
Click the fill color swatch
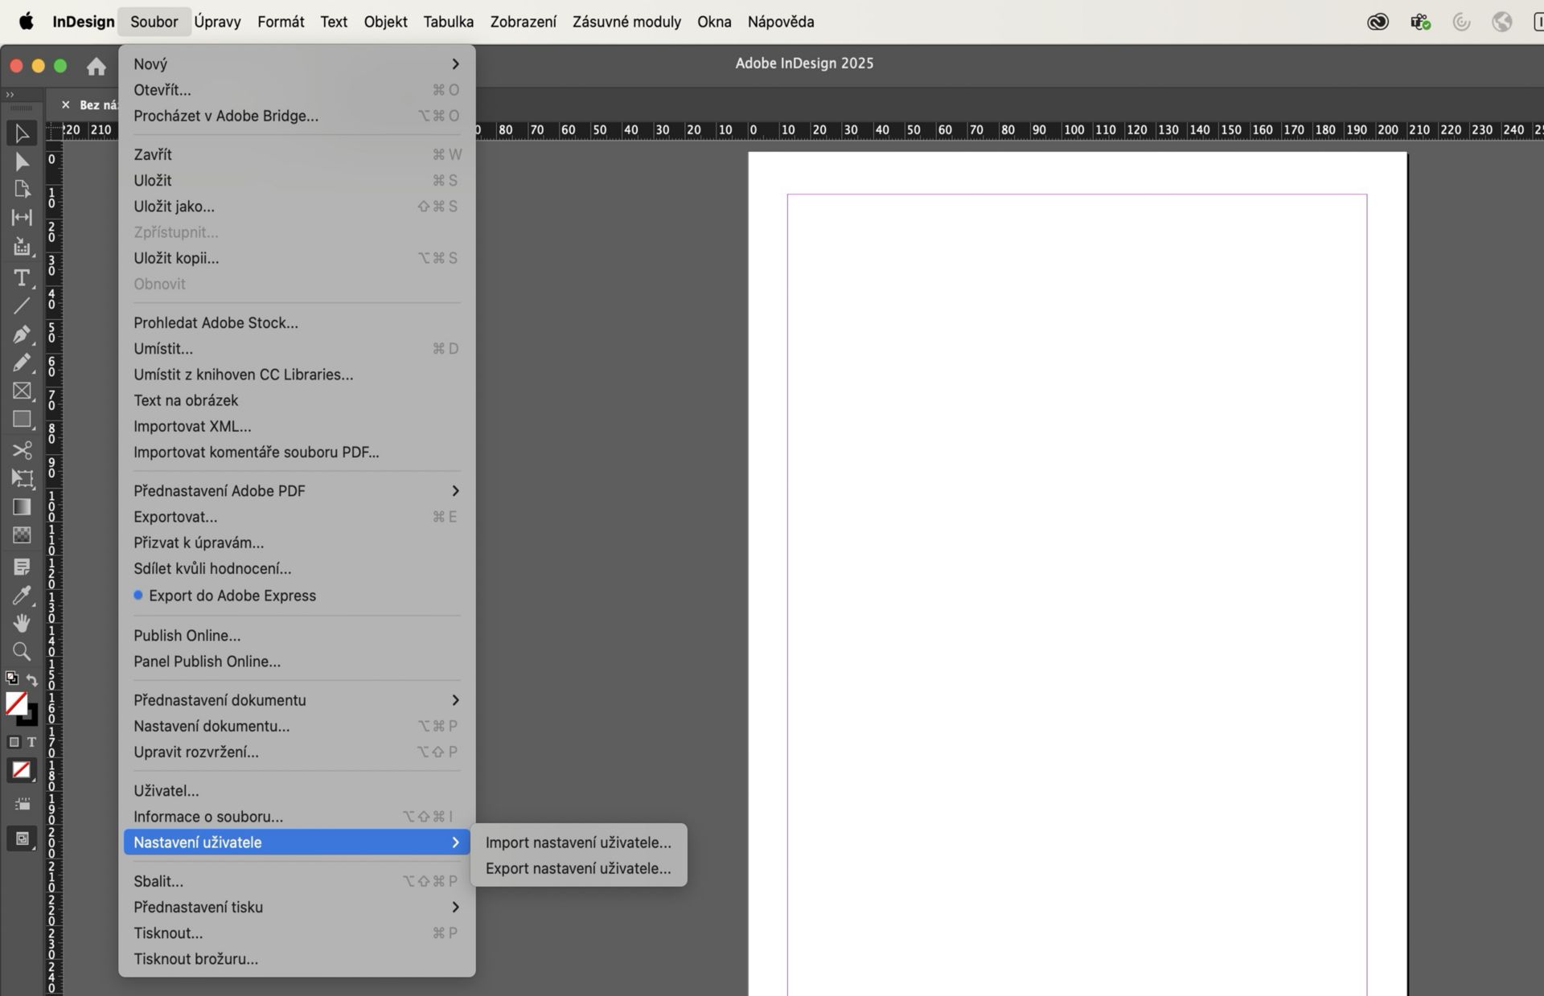(x=15, y=703)
